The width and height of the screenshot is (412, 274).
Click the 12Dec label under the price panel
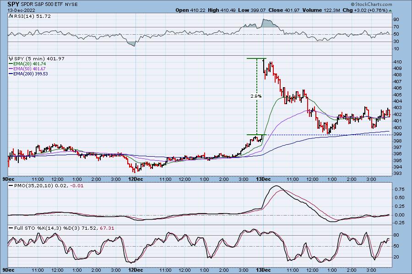[x=136, y=179]
